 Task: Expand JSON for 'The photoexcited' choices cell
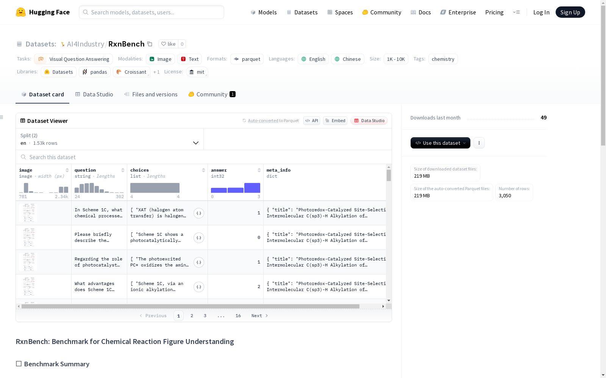[x=199, y=262]
